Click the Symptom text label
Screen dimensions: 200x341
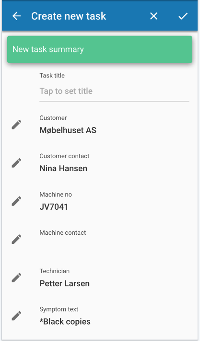point(59,309)
